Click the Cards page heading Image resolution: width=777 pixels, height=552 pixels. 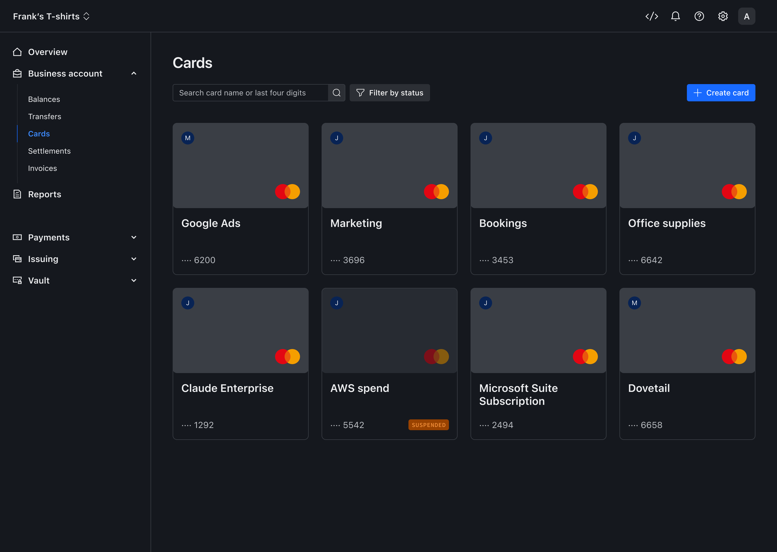click(x=193, y=63)
